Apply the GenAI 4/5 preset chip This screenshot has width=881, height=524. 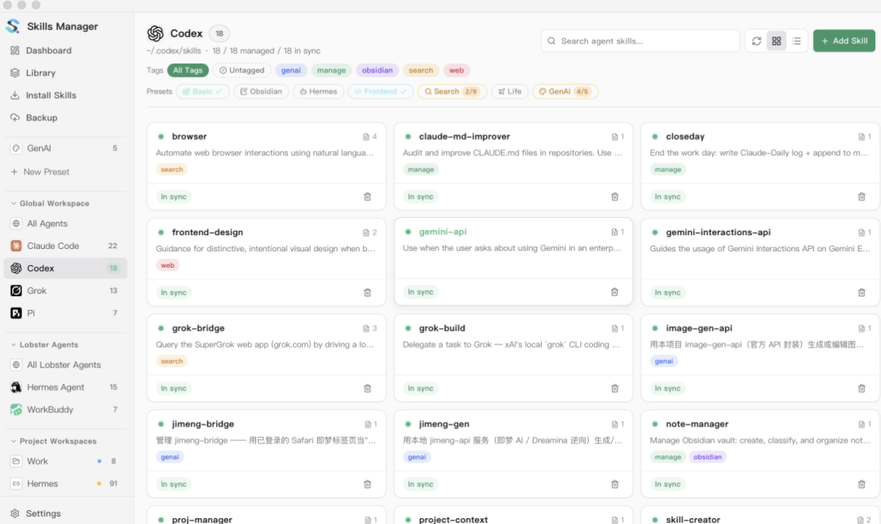(x=564, y=91)
